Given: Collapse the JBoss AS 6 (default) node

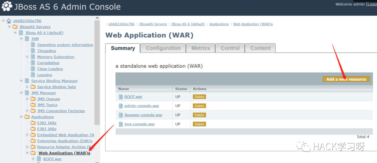Looking at the screenshot, I should pyautogui.click(x=15, y=33).
